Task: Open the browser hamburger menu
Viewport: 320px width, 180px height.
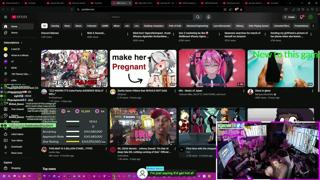Action: coord(317,9)
